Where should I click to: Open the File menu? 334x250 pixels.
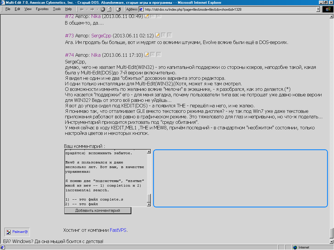(x=8, y=9)
